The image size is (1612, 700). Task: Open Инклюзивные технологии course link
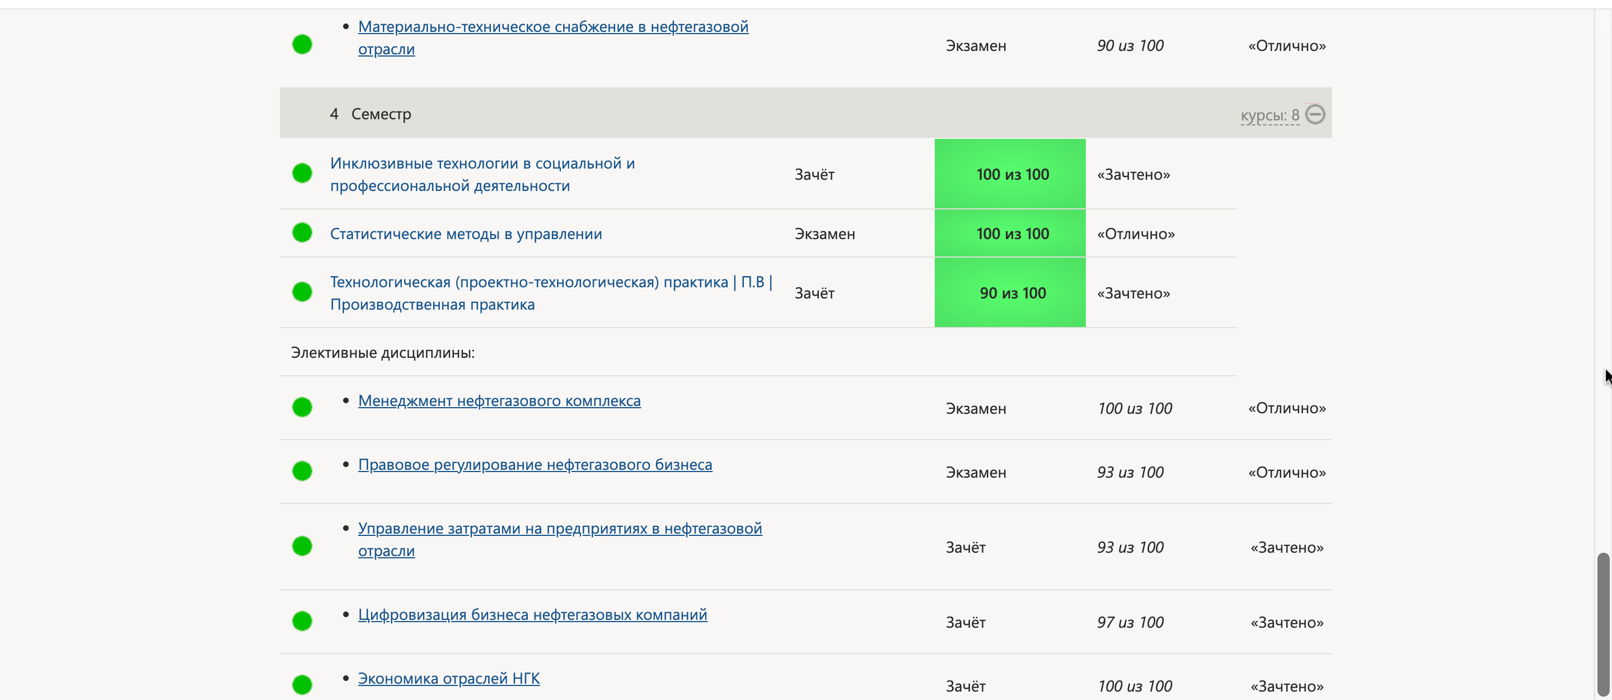tap(482, 164)
